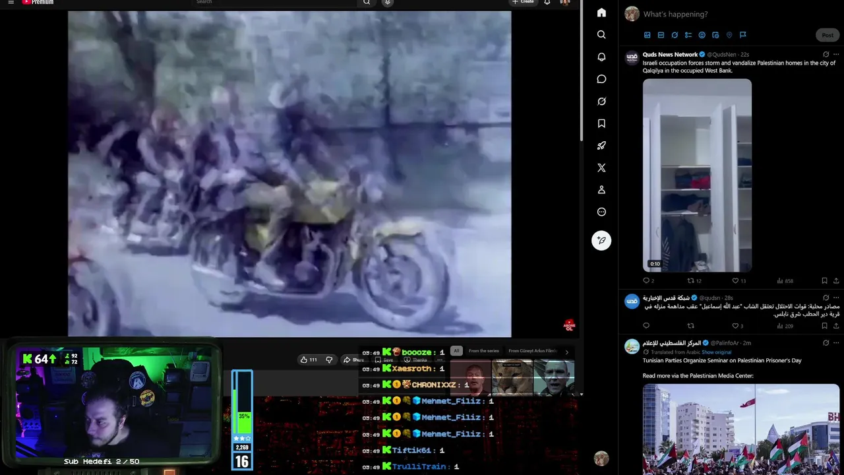844x475 pixels.
Task: Open the suggested video thumbnail with cat
Action: point(512,377)
